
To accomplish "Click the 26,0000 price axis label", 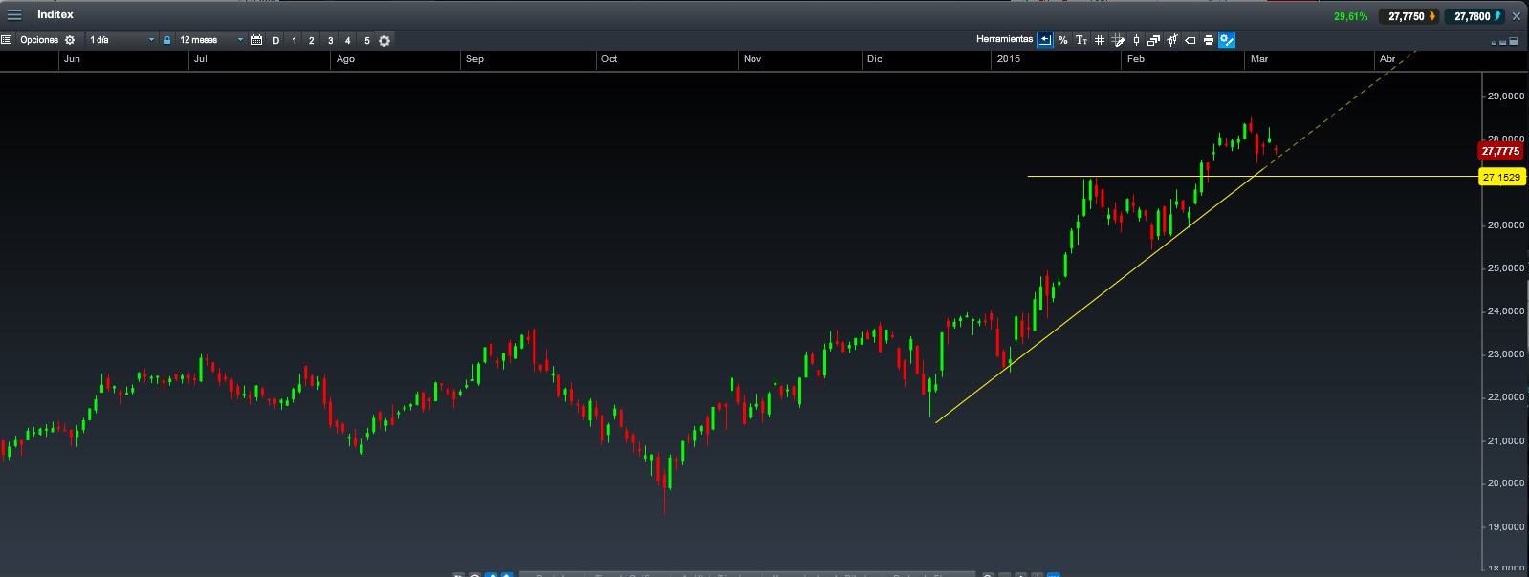I will pos(1505,225).
